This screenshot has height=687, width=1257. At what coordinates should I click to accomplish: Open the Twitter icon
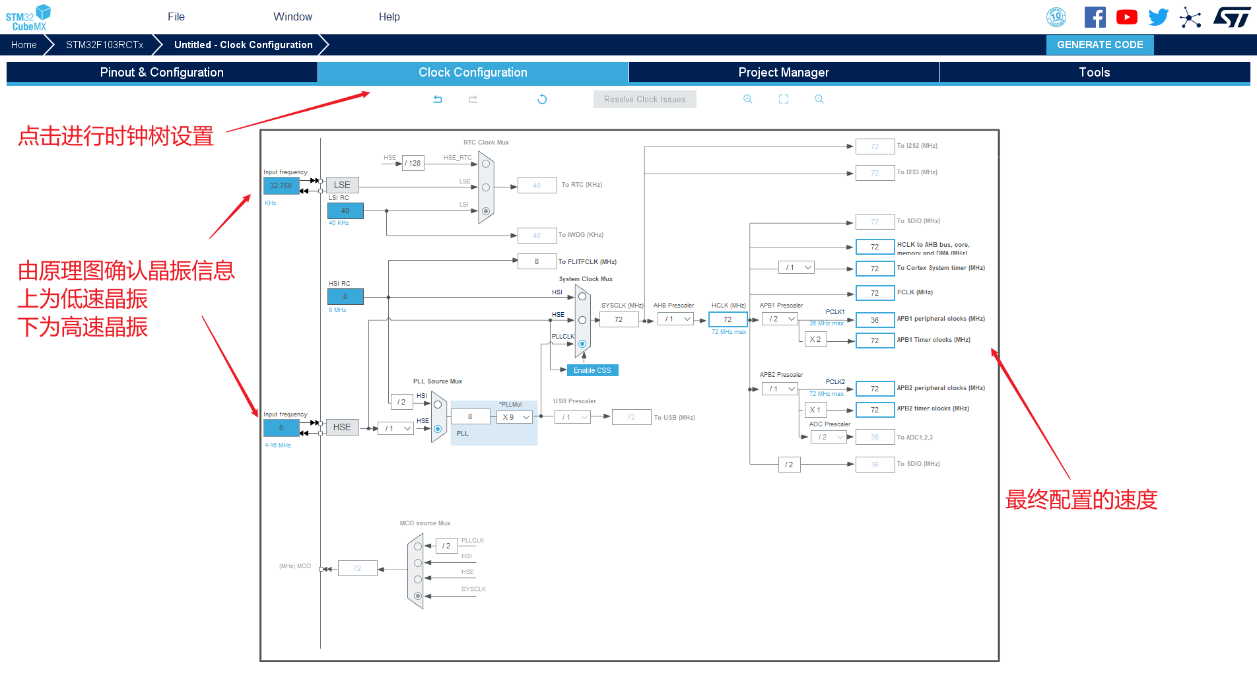[x=1158, y=17]
